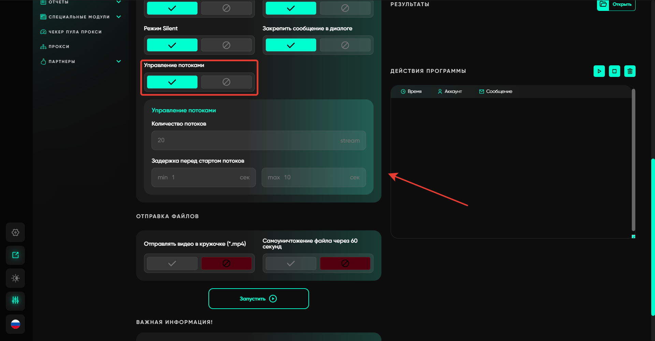The width and height of the screenshot is (655, 341).
Task: Expand the Отчеты menu chevron
Action: pos(119,2)
